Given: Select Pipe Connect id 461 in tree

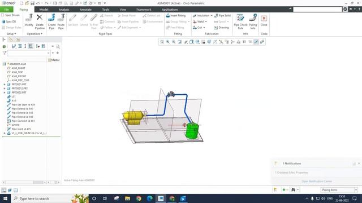Looking at the screenshot, I should coord(23,121).
